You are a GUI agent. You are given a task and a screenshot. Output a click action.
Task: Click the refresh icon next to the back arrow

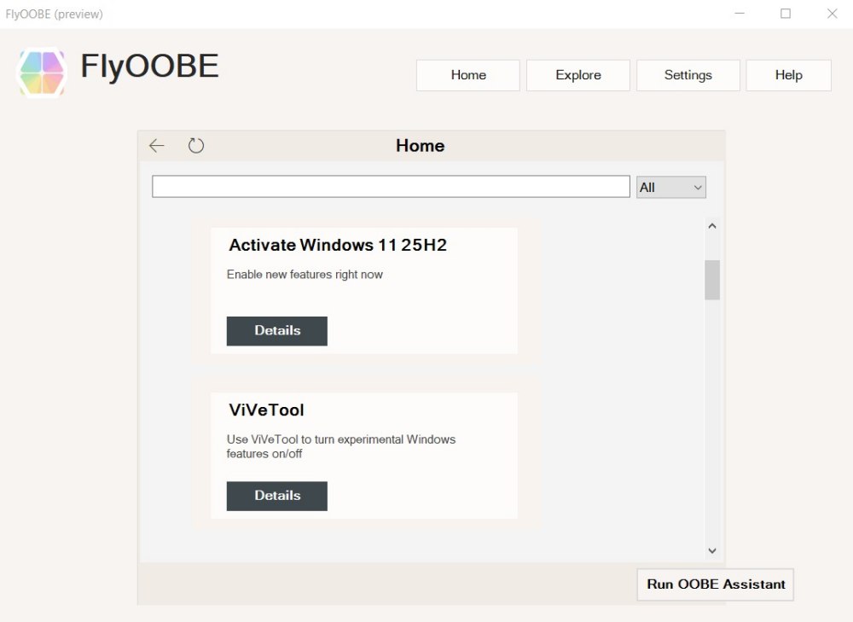(196, 145)
